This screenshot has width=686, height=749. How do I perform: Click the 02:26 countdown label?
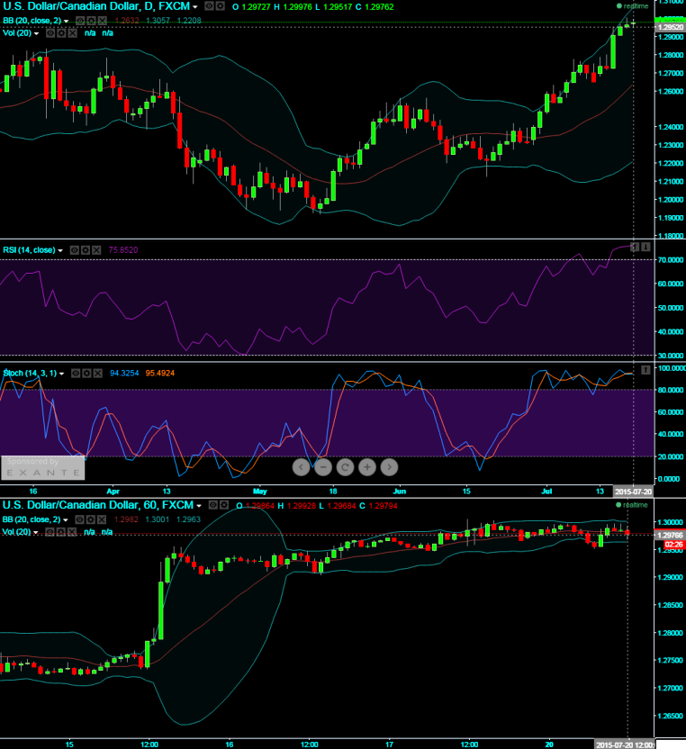674,545
